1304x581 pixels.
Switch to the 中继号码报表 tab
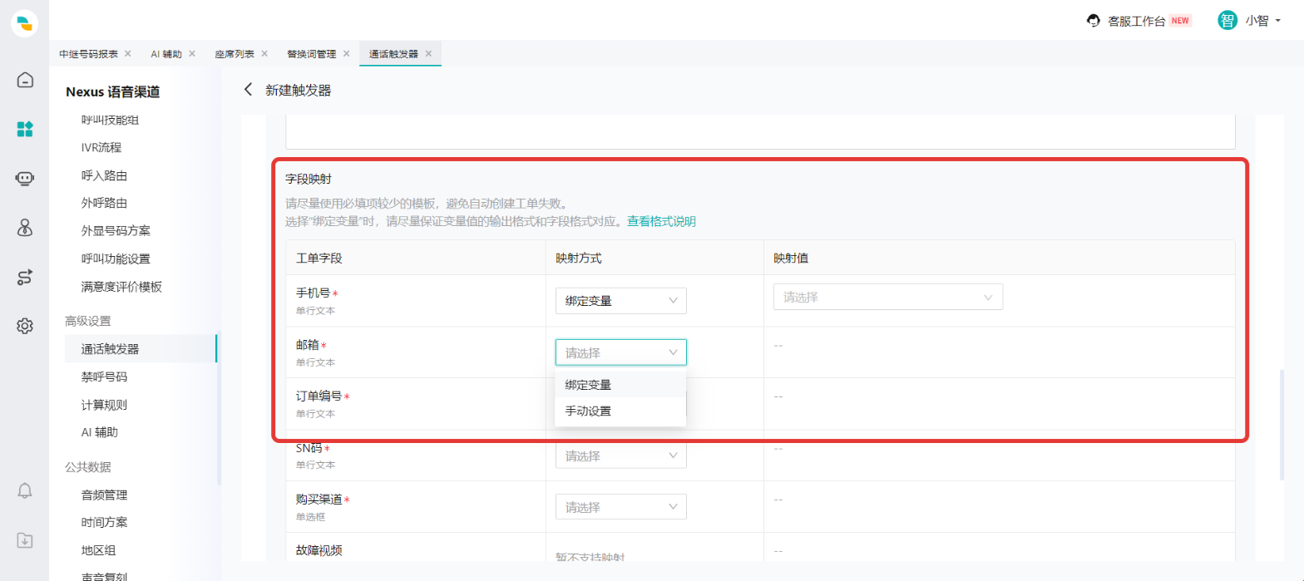pos(88,54)
